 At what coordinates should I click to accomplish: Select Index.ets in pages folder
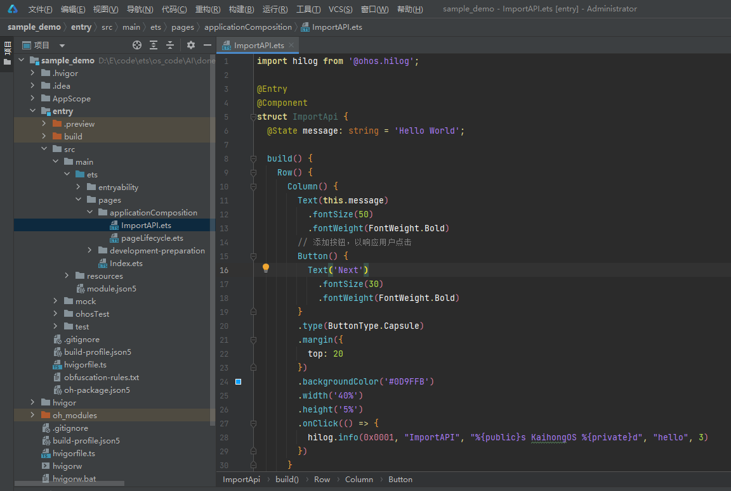click(126, 264)
